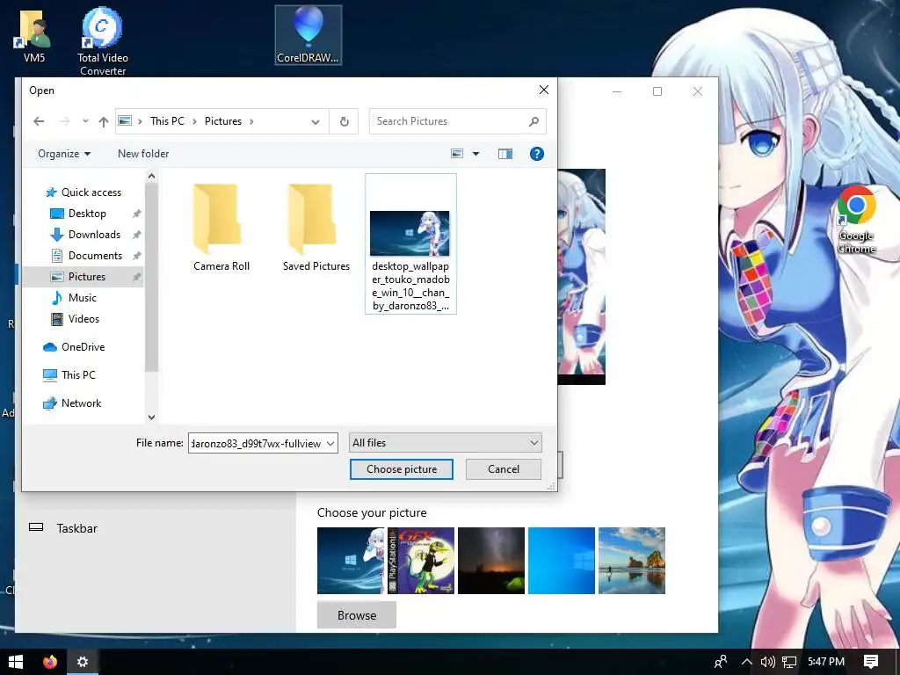Open More view options dropdown arrow
The width and height of the screenshot is (900, 675).
tap(475, 154)
